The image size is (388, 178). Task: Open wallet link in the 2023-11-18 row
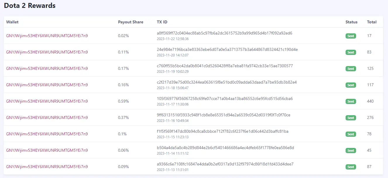click(47, 85)
